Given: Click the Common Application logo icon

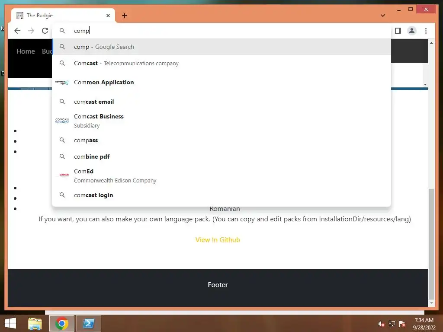Looking at the screenshot, I should (x=62, y=83).
